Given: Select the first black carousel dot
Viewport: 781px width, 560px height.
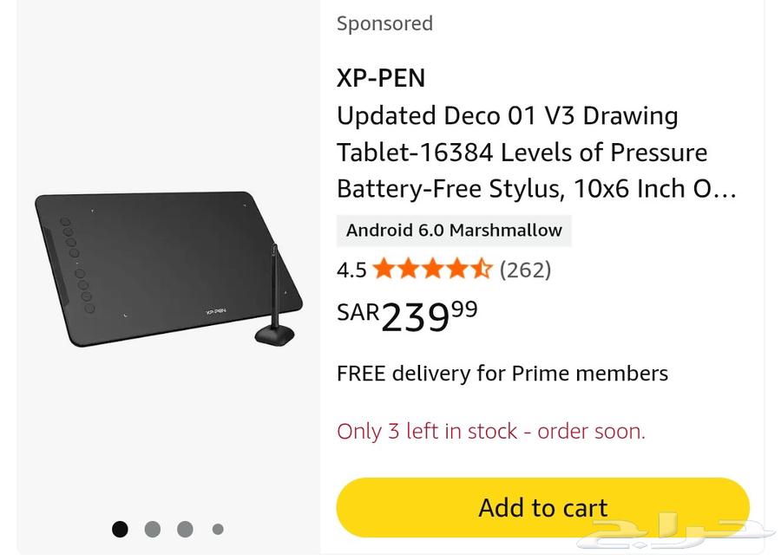Looking at the screenshot, I should [x=120, y=529].
